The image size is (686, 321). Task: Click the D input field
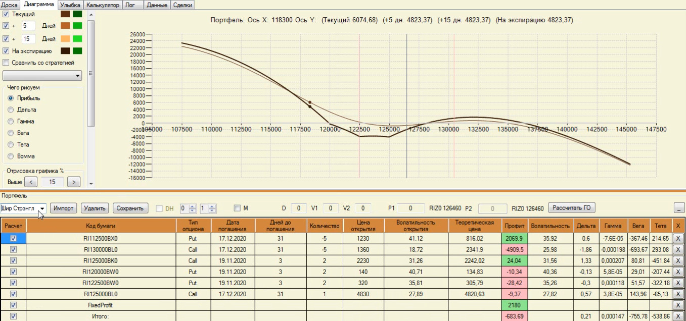[299, 208]
